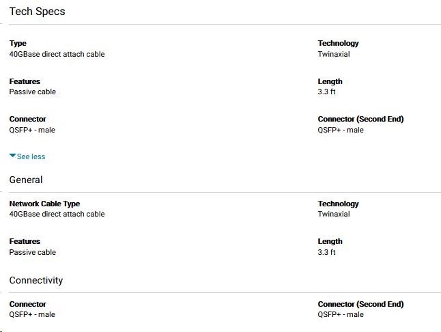Click the Network Cable Type label
441x332 pixels.
pyautogui.click(x=44, y=204)
